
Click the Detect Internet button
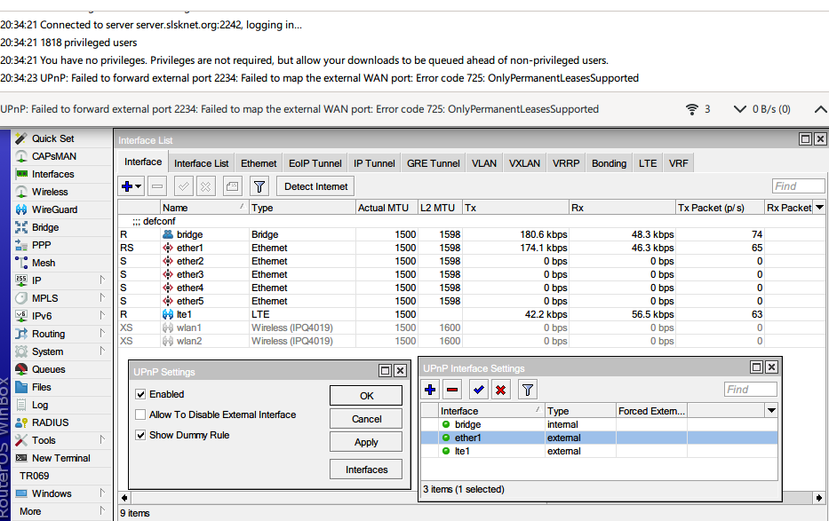tap(315, 186)
